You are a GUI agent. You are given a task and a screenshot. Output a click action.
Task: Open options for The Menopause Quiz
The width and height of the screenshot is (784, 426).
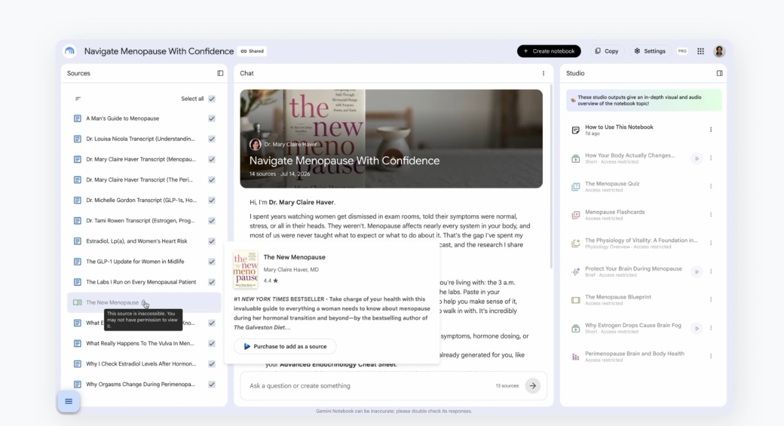[711, 187]
